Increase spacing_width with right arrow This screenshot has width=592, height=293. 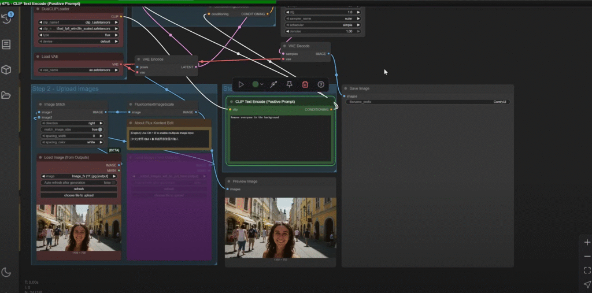(101, 136)
